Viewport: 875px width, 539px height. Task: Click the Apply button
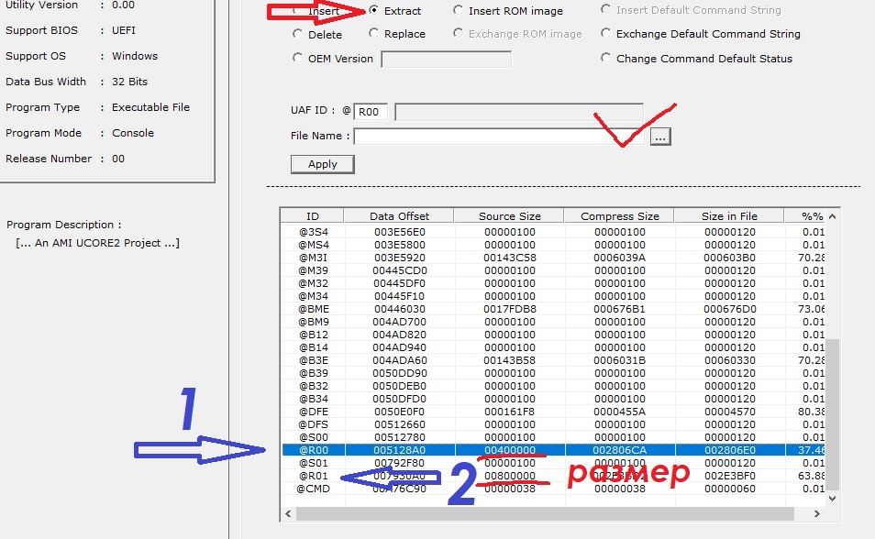pyautogui.click(x=323, y=164)
